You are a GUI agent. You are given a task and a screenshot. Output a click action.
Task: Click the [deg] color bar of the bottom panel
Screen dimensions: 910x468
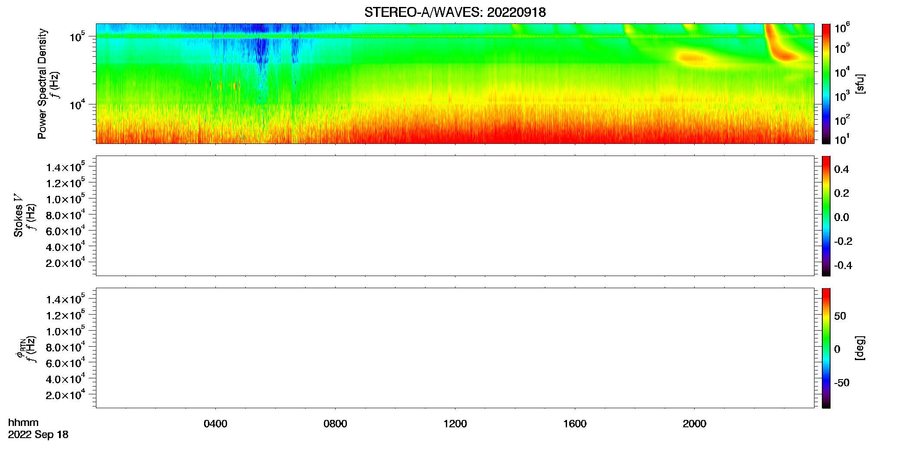pyautogui.click(x=826, y=348)
